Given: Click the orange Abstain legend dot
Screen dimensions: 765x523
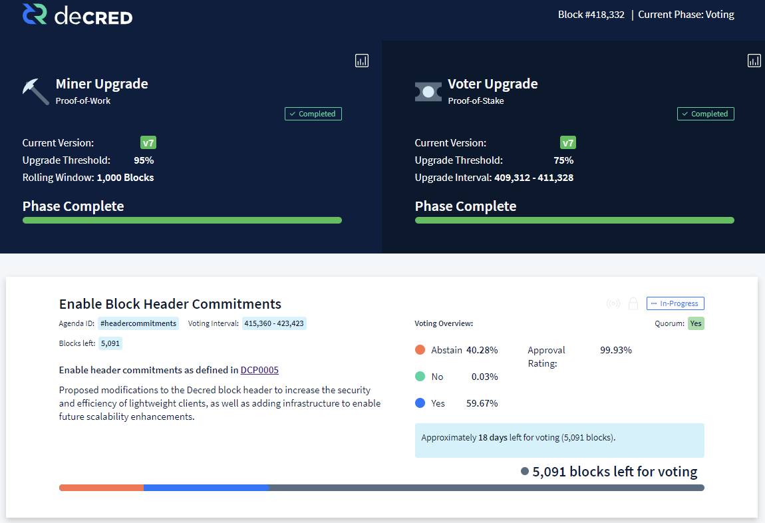Looking at the screenshot, I should pyautogui.click(x=420, y=350).
